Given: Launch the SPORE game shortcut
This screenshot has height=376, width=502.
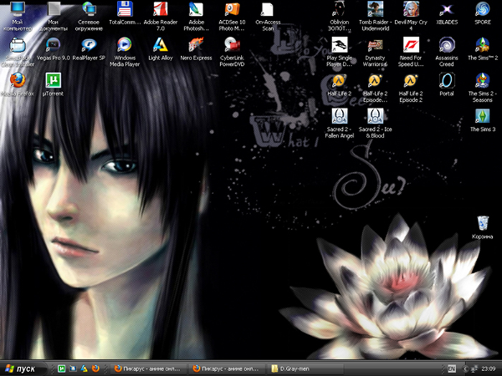Looking at the screenshot, I should pyautogui.click(x=483, y=14).
